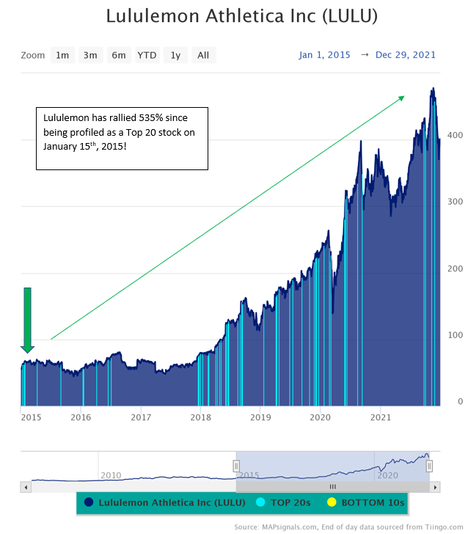The height and width of the screenshot is (534, 468).
Task: Edit the Jan 1, 2015 start date
Action: tap(325, 55)
